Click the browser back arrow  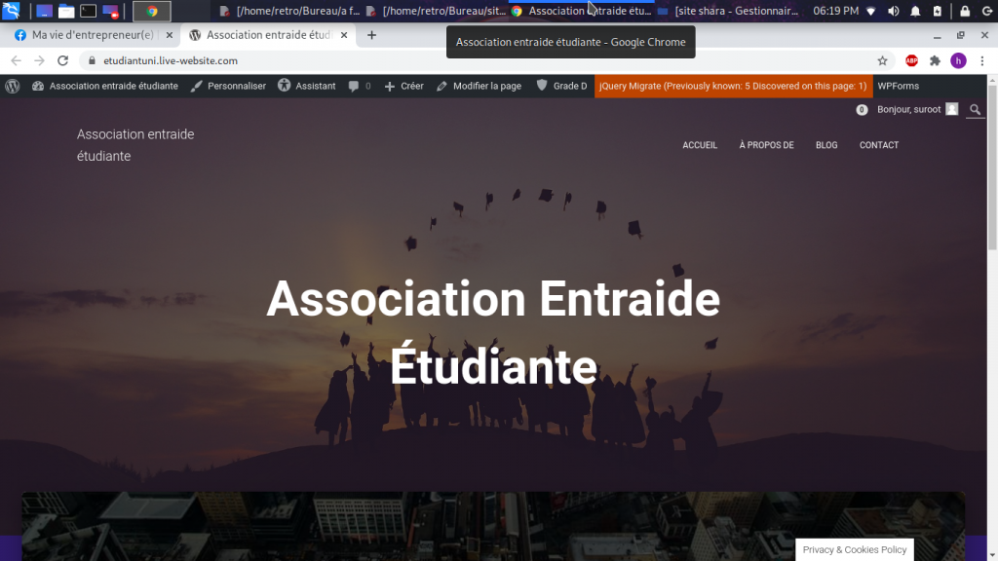[x=16, y=60]
